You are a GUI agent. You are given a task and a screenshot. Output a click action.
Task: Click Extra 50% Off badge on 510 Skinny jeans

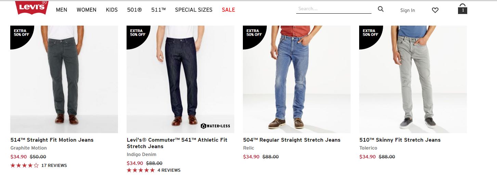click(369, 33)
